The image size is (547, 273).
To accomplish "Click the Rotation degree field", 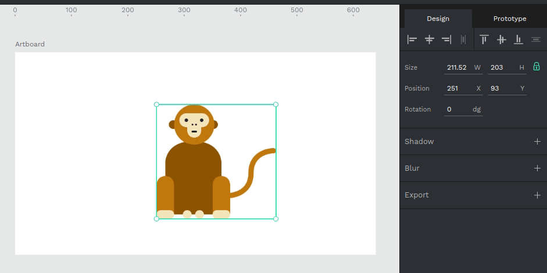I will [x=457, y=109].
